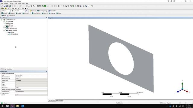
Task: Click the Shared Topology Method value field
Action: coord(31,89)
